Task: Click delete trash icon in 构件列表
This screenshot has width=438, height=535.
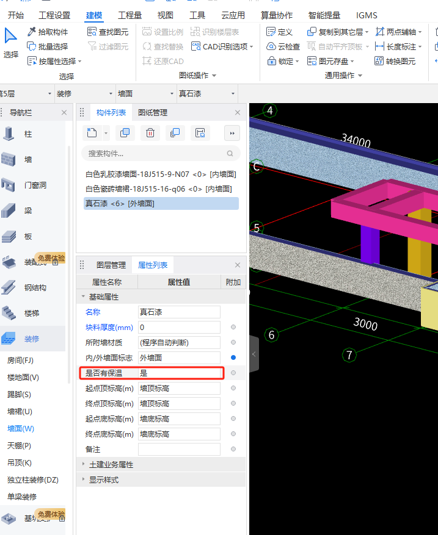Action: coord(150,133)
